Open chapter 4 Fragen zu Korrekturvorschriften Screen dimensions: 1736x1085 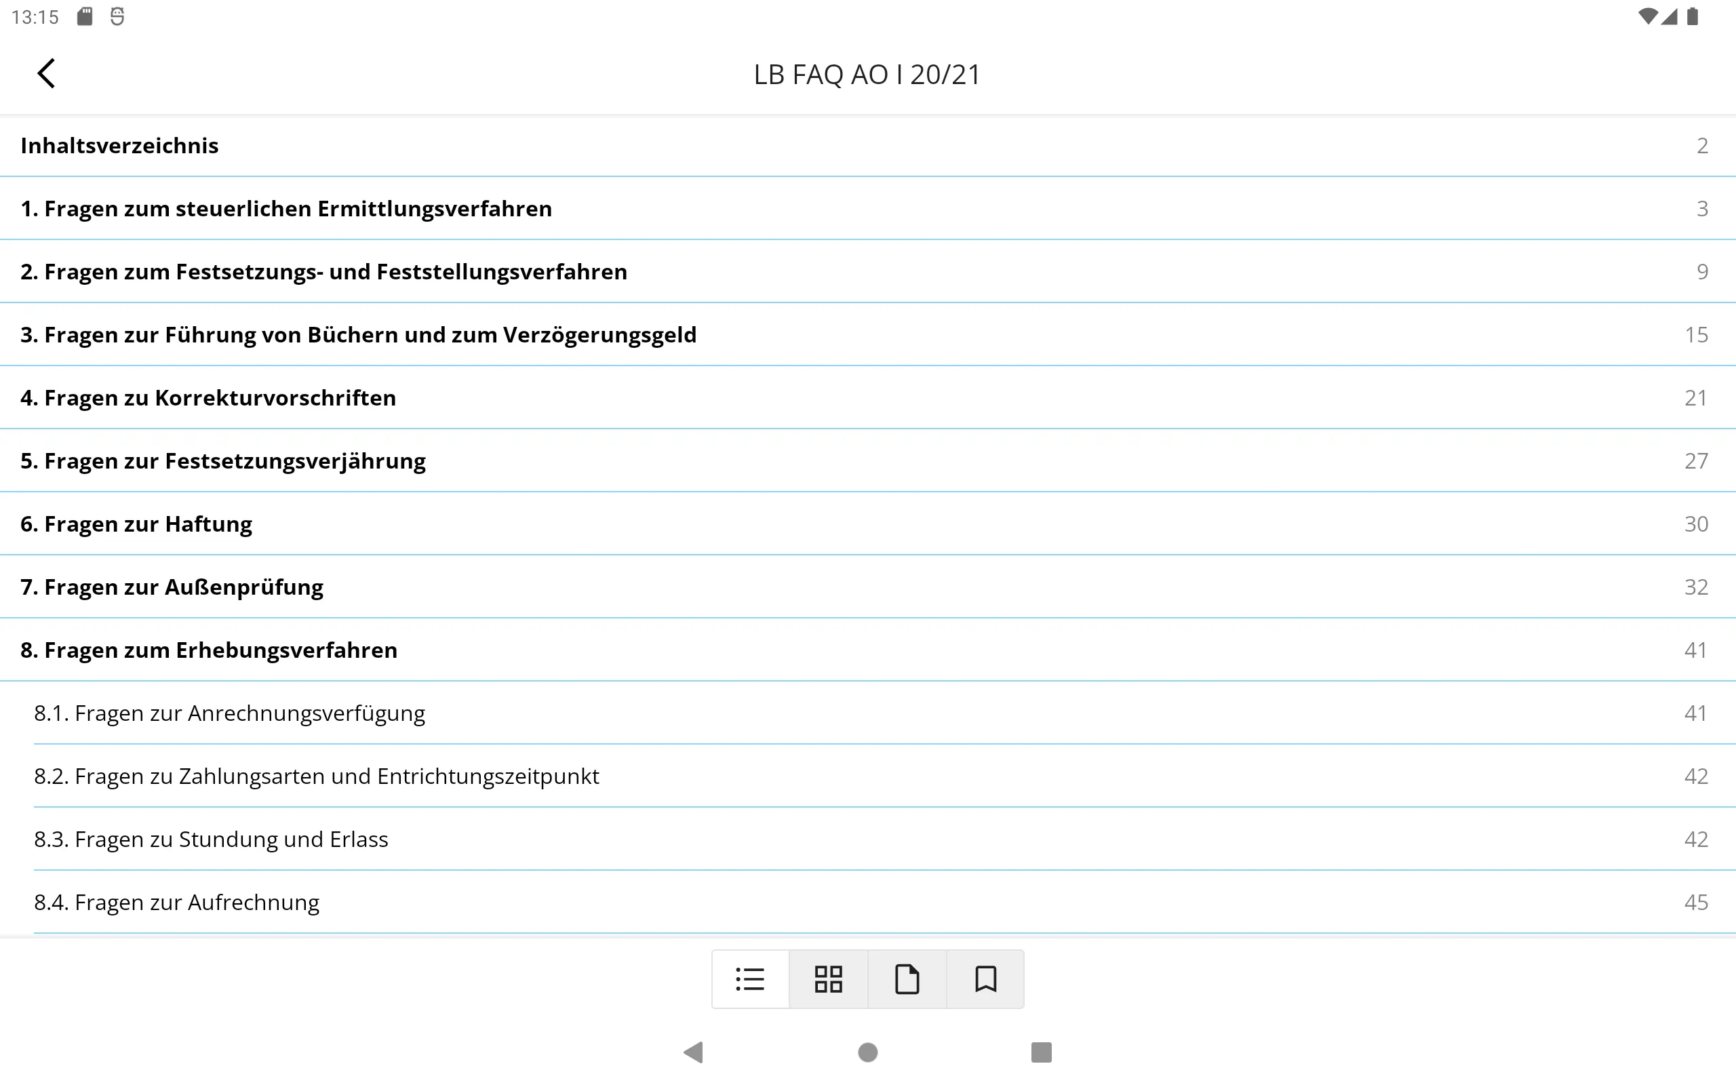tap(868, 398)
